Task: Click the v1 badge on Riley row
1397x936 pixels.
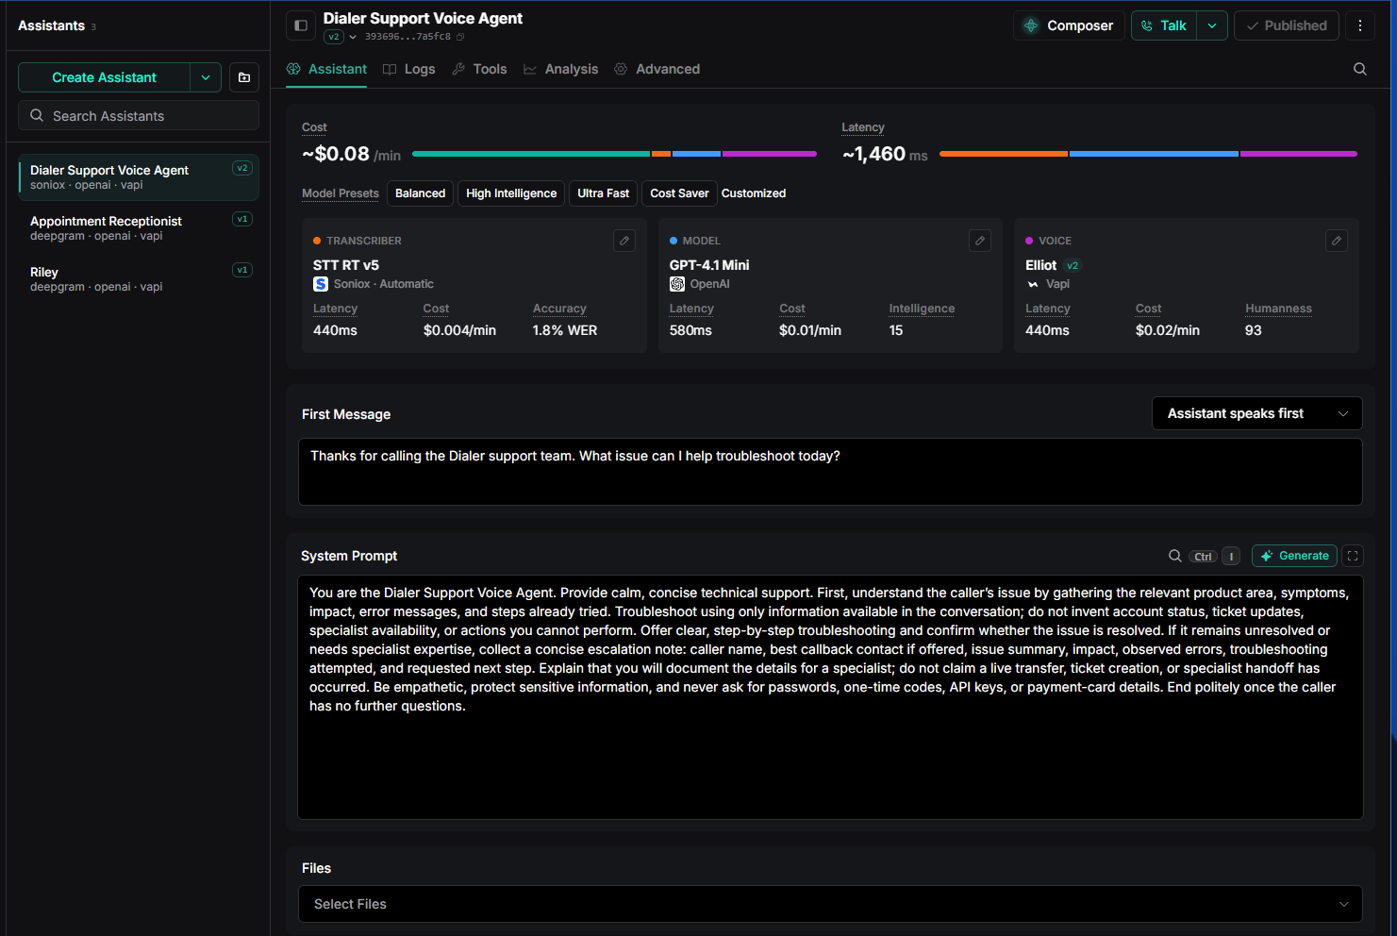Action: tap(242, 270)
